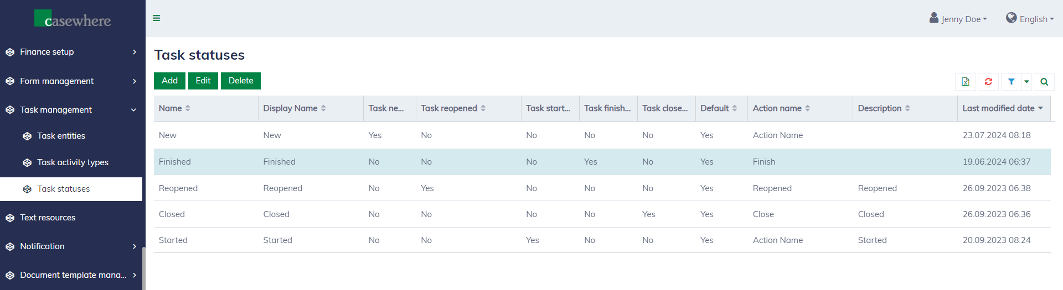Refresh the task statuses list
1063x290 pixels.
[x=988, y=82]
